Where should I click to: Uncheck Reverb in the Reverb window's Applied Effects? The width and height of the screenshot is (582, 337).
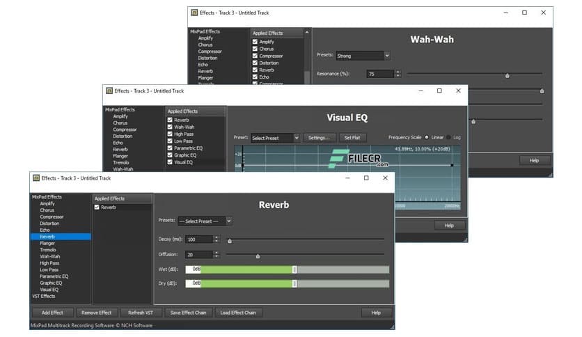pos(97,207)
